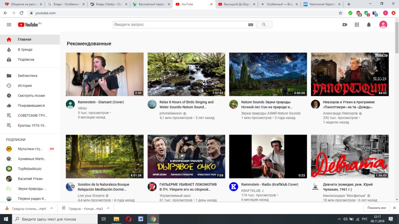Open the volume icon in the system tray
399x224 pixels.
tap(345, 219)
